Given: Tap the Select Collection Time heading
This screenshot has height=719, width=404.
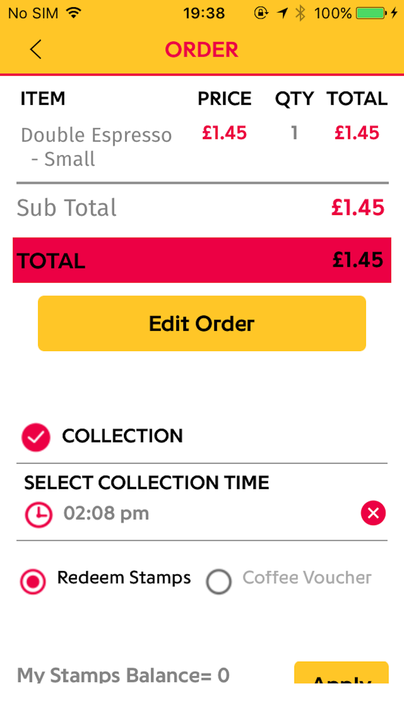Looking at the screenshot, I should (146, 482).
